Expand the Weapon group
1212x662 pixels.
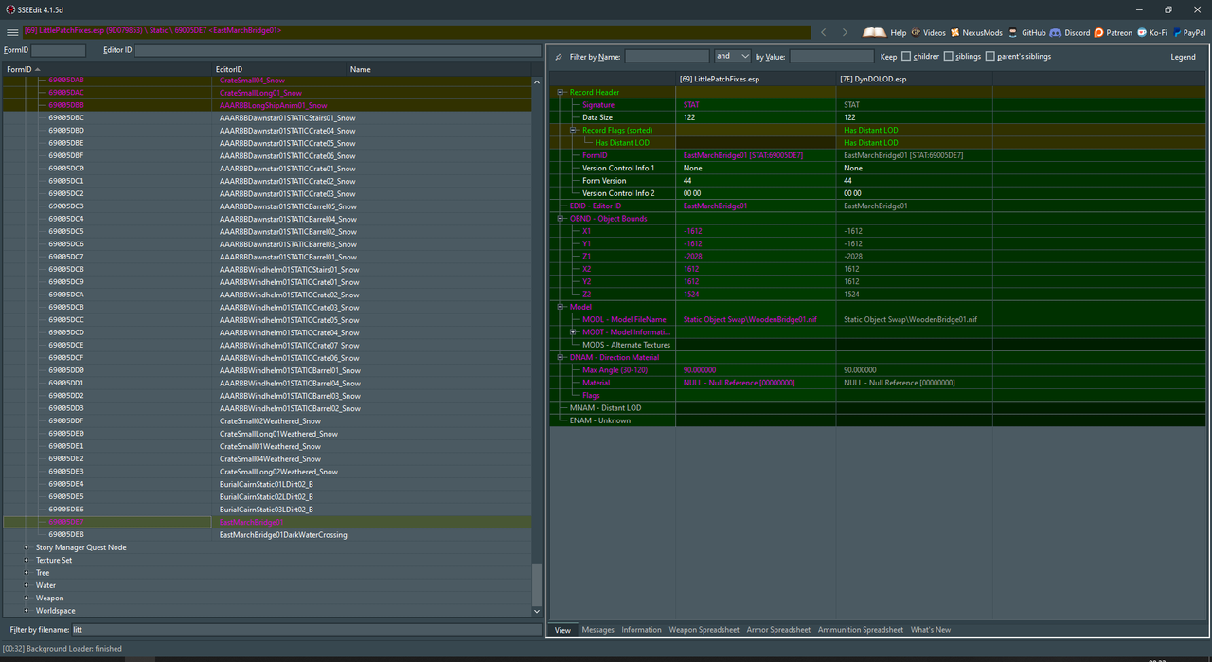click(27, 598)
